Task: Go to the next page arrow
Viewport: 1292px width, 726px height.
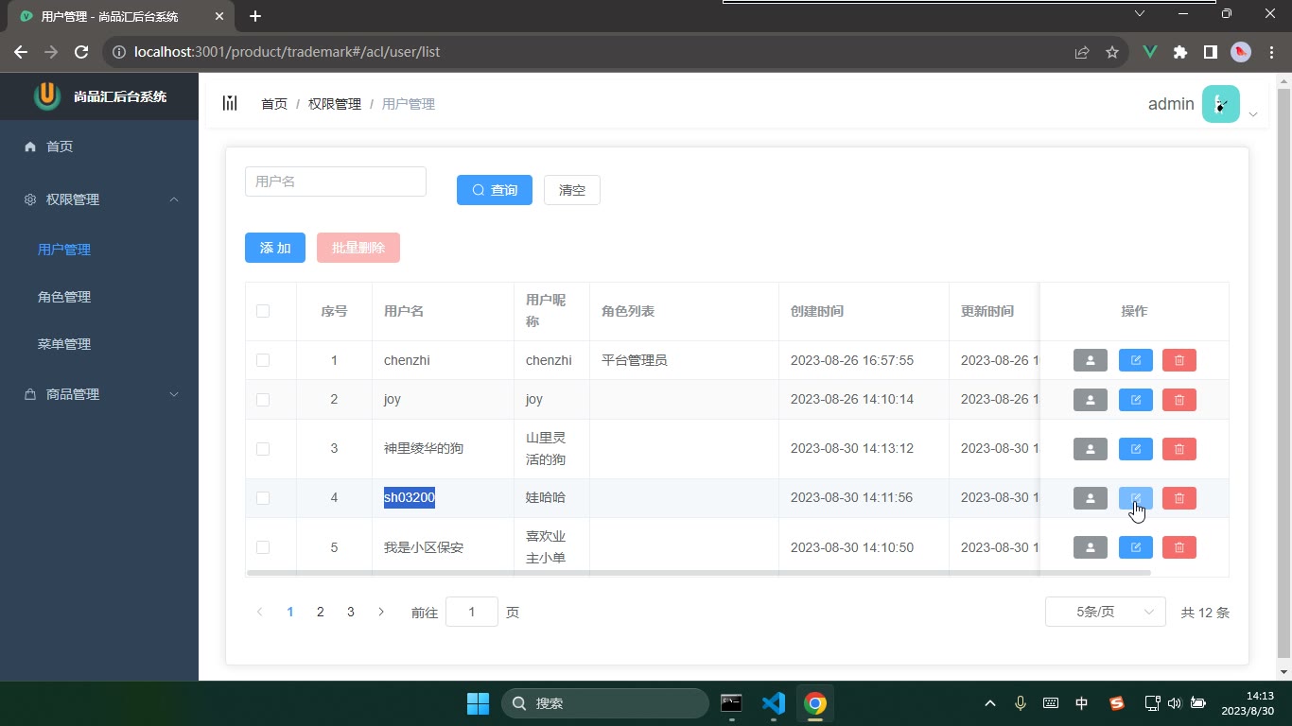Action: (x=381, y=612)
